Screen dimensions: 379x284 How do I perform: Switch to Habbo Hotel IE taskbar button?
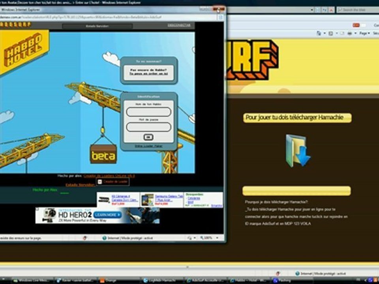coord(249,280)
